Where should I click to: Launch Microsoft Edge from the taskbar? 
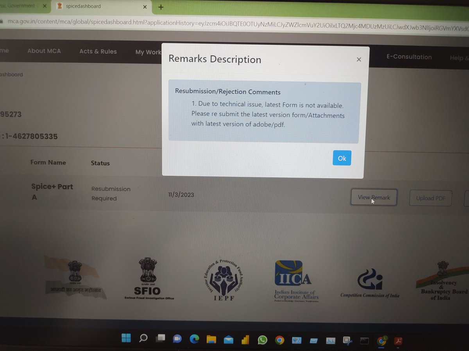click(x=194, y=339)
